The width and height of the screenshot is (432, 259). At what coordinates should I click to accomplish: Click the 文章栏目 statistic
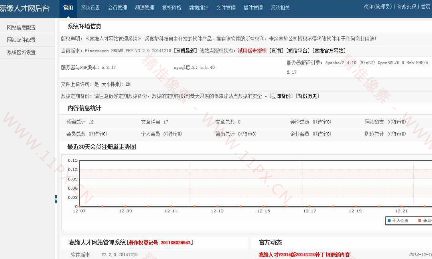pos(154,122)
